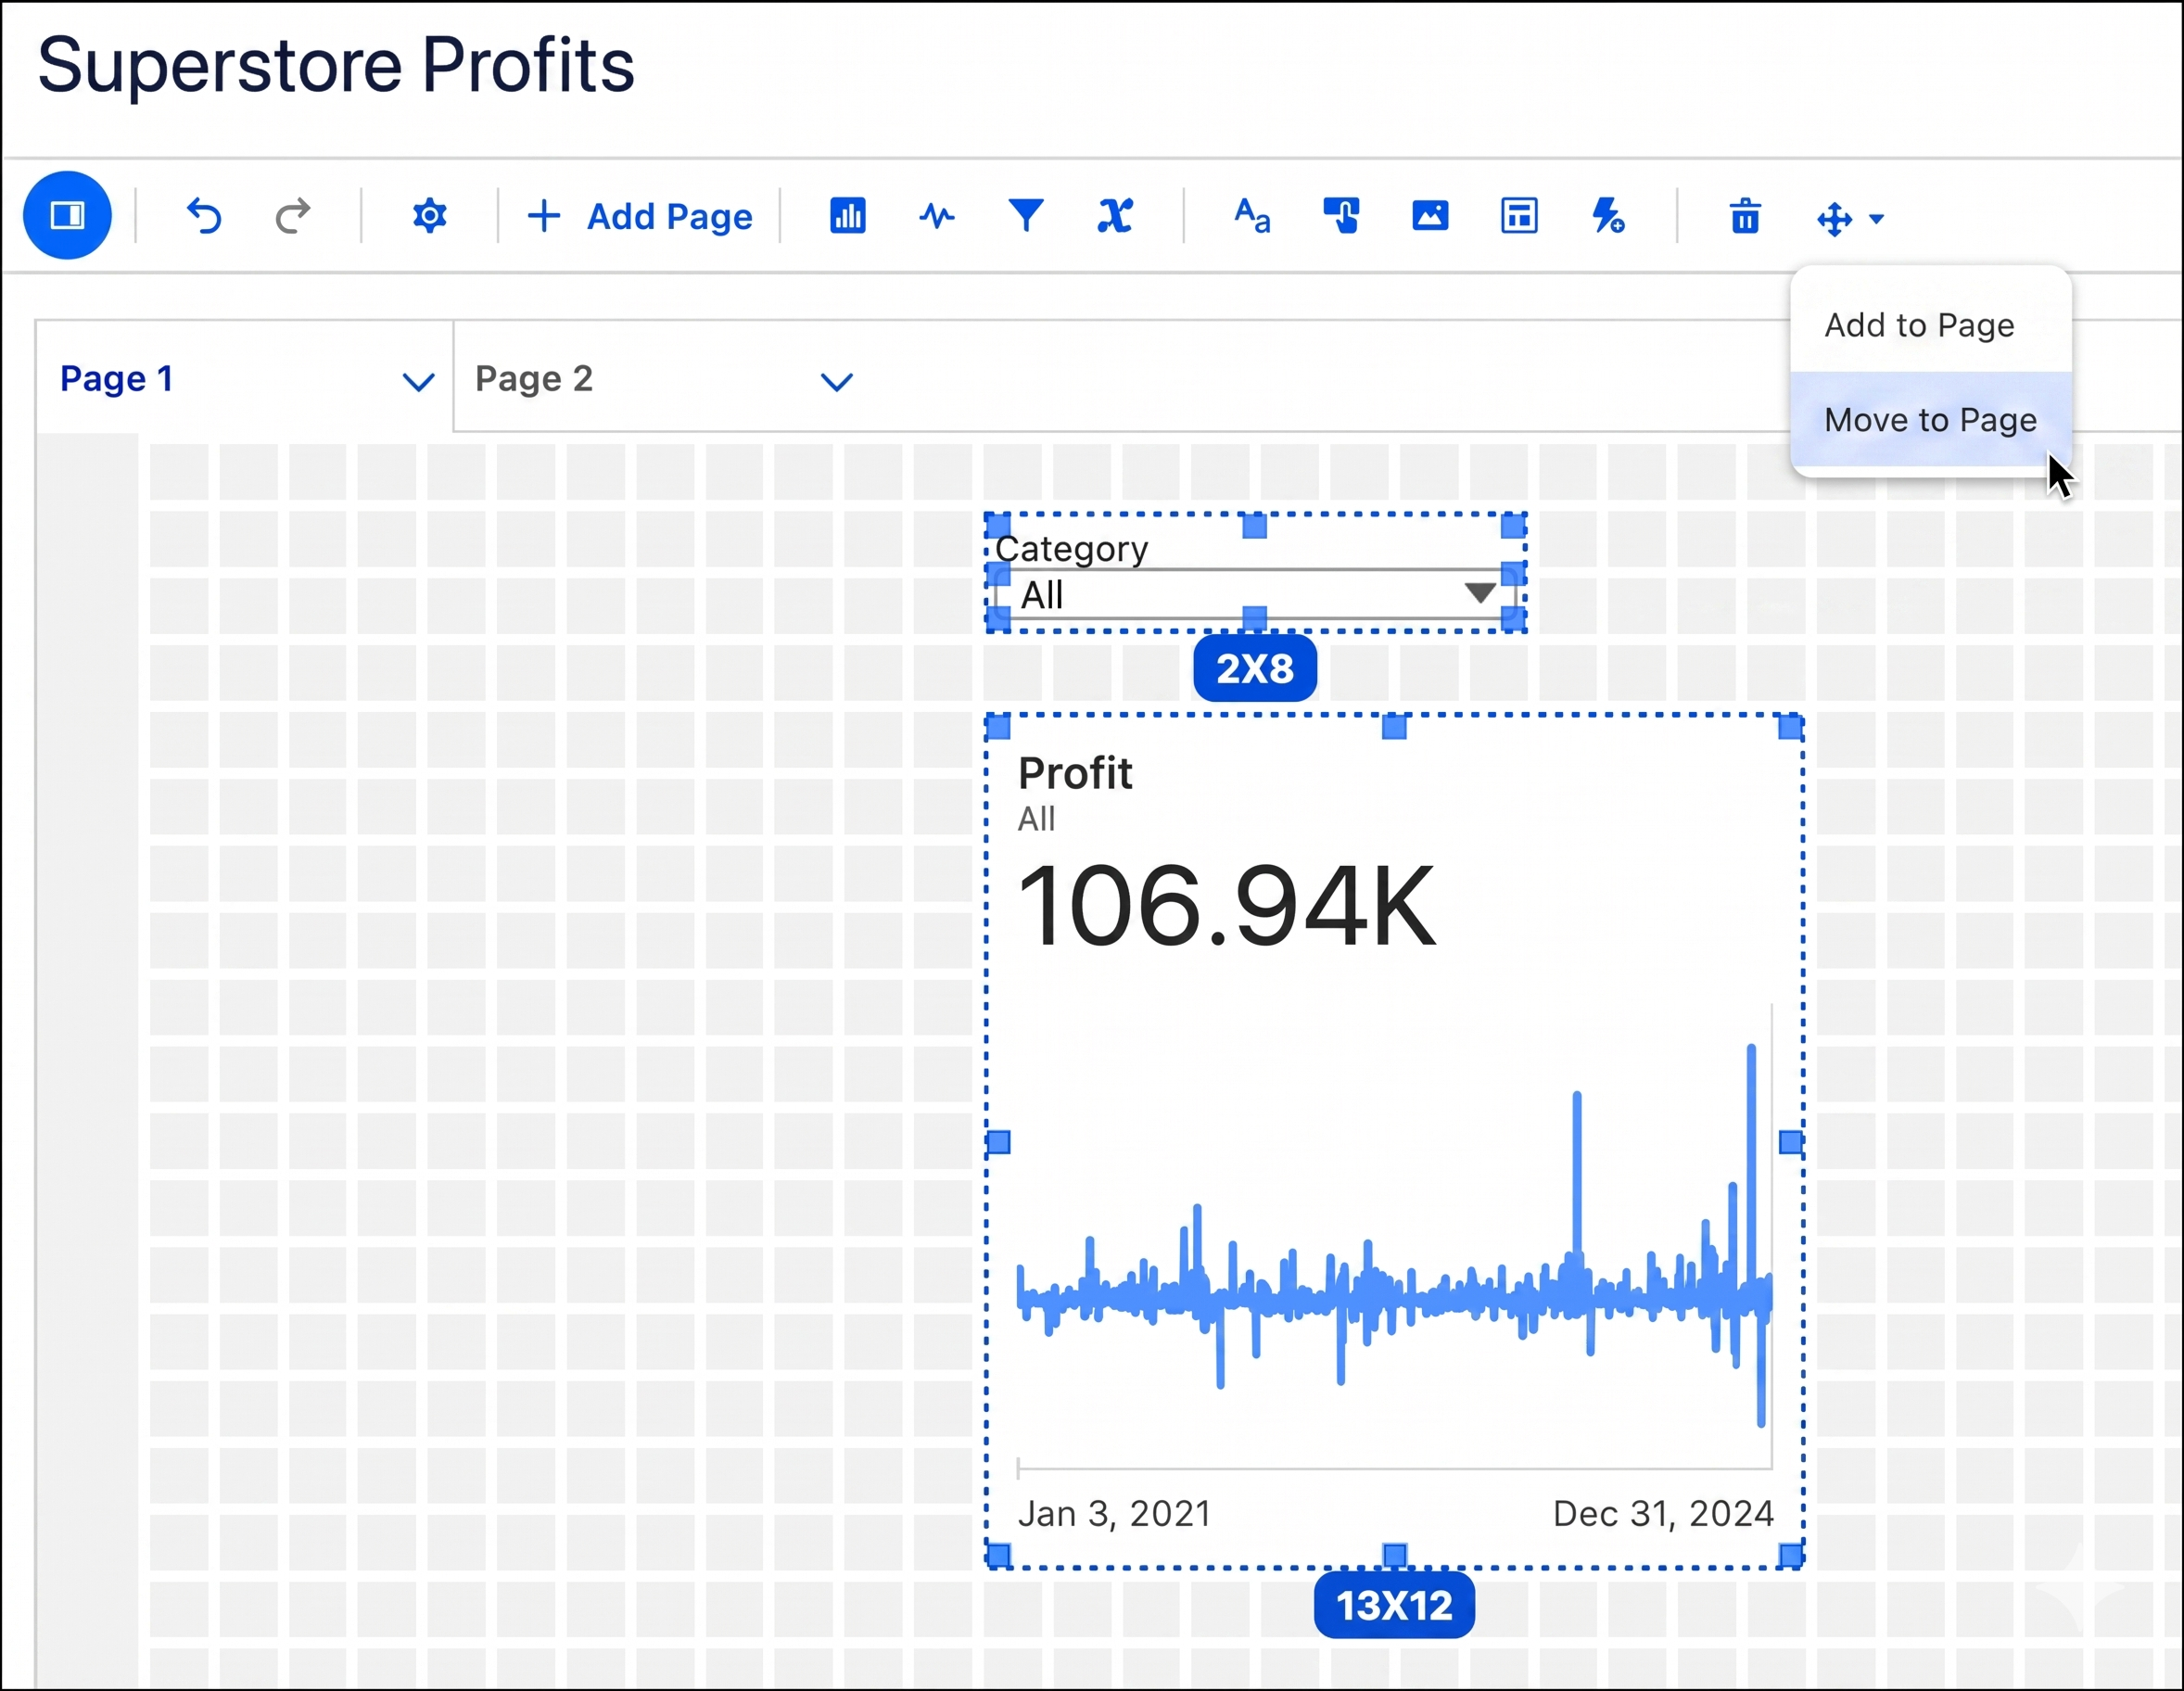Expand the Page 1 chevron menu

tap(418, 382)
